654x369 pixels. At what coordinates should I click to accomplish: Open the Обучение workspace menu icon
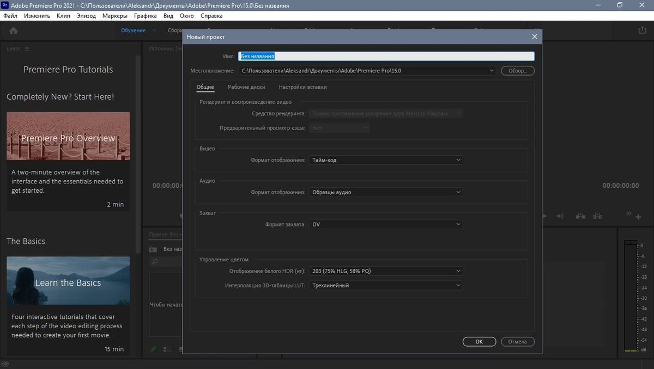pos(155,30)
